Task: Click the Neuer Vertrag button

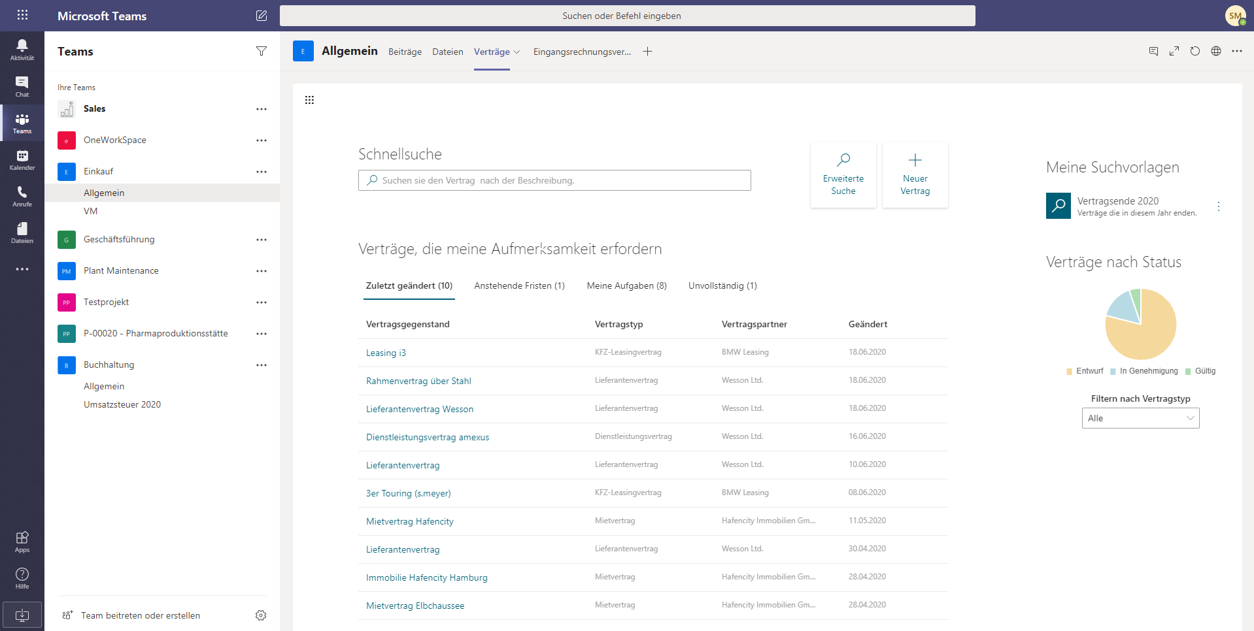Action: pyautogui.click(x=915, y=175)
